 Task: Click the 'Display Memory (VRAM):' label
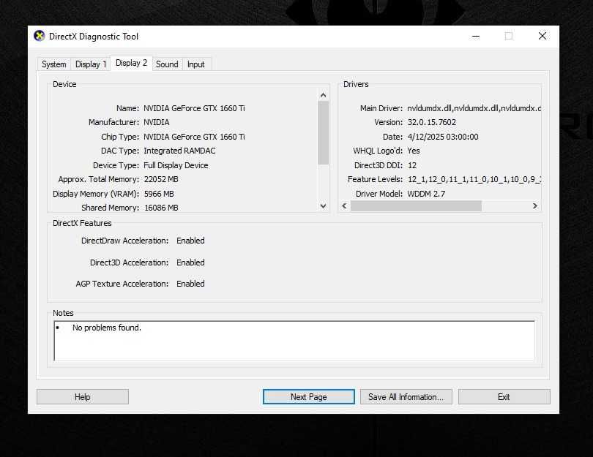point(96,194)
